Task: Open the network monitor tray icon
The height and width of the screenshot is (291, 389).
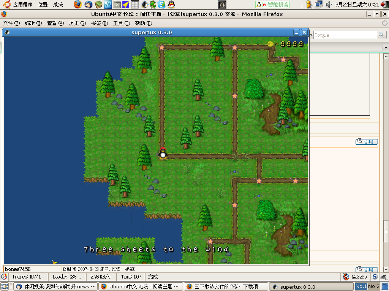Action: (319, 5)
